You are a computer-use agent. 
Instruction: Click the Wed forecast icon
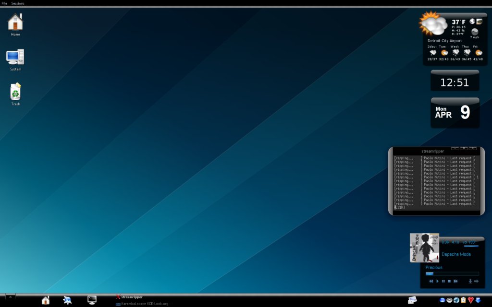455,53
